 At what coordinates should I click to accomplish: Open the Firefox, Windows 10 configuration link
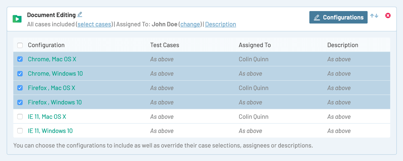55,102
